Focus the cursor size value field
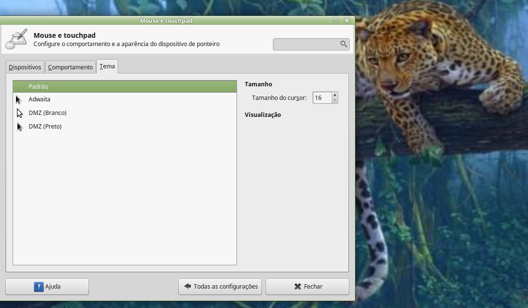 coord(322,98)
